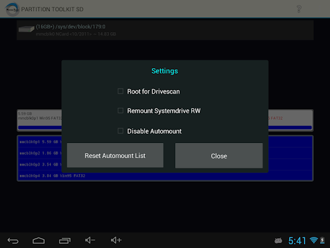The width and height of the screenshot is (330, 248).
Task: Raise volume with the speaker plus icon
Action: point(116,240)
